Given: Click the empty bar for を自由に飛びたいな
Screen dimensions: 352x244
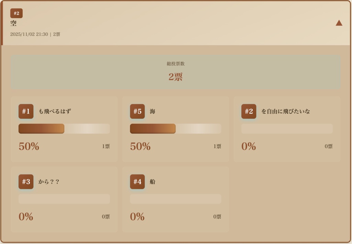Looking at the screenshot, I should click(x=287, y=129).
